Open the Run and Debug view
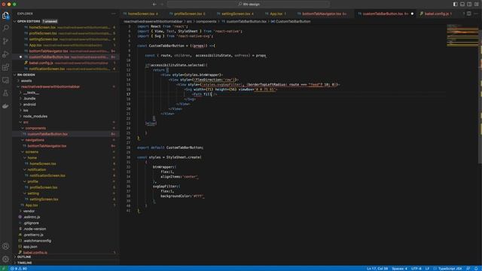The image size is (482, 271). [5, 54]
